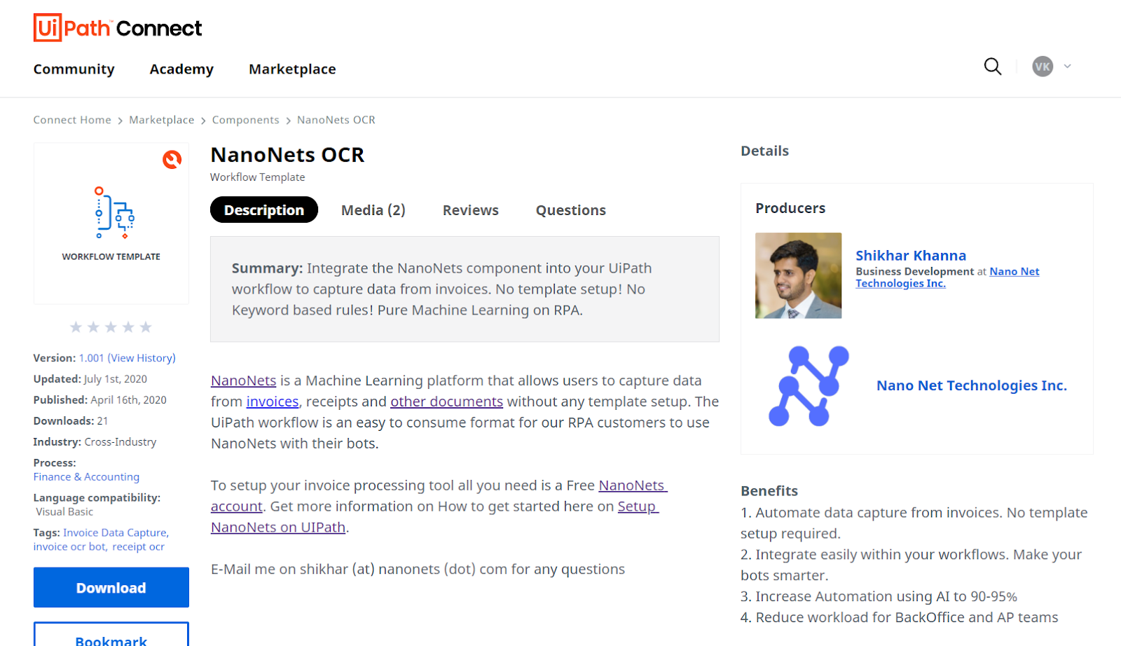
Task: Open the Marketplace menu item
Action: (x=292, y=69)
